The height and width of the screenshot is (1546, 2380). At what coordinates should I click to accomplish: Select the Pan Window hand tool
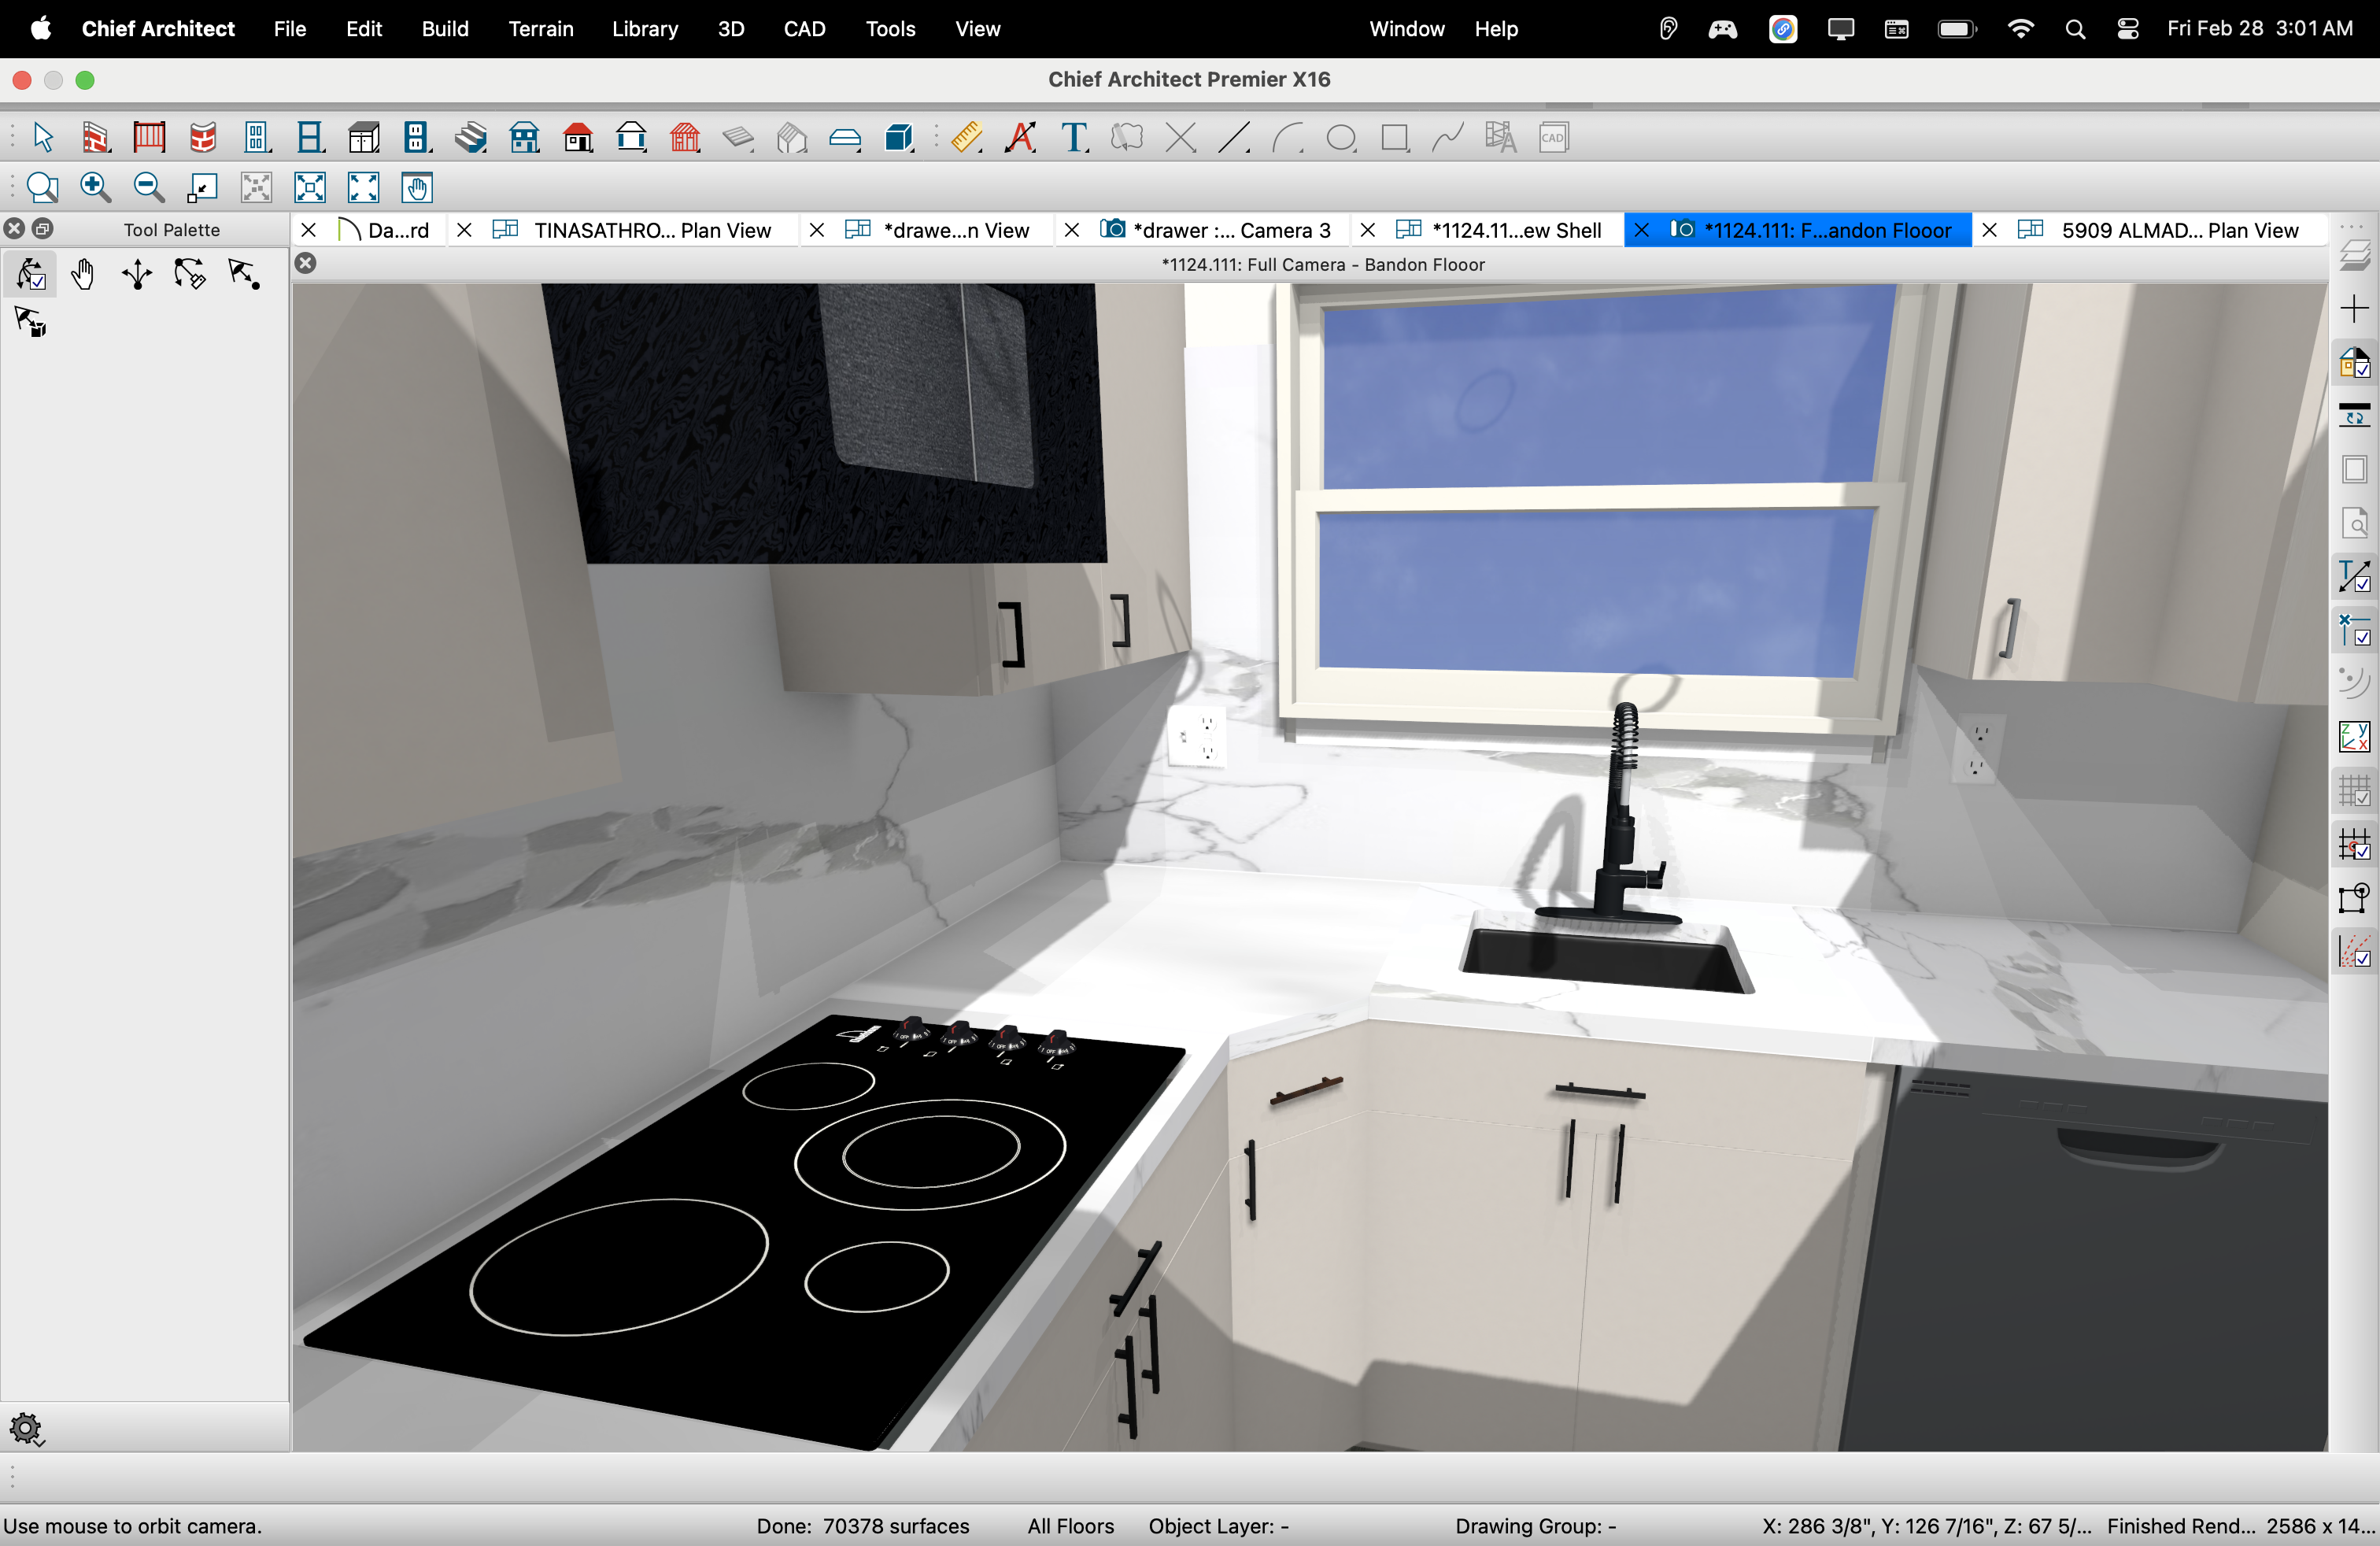(417, 187)
